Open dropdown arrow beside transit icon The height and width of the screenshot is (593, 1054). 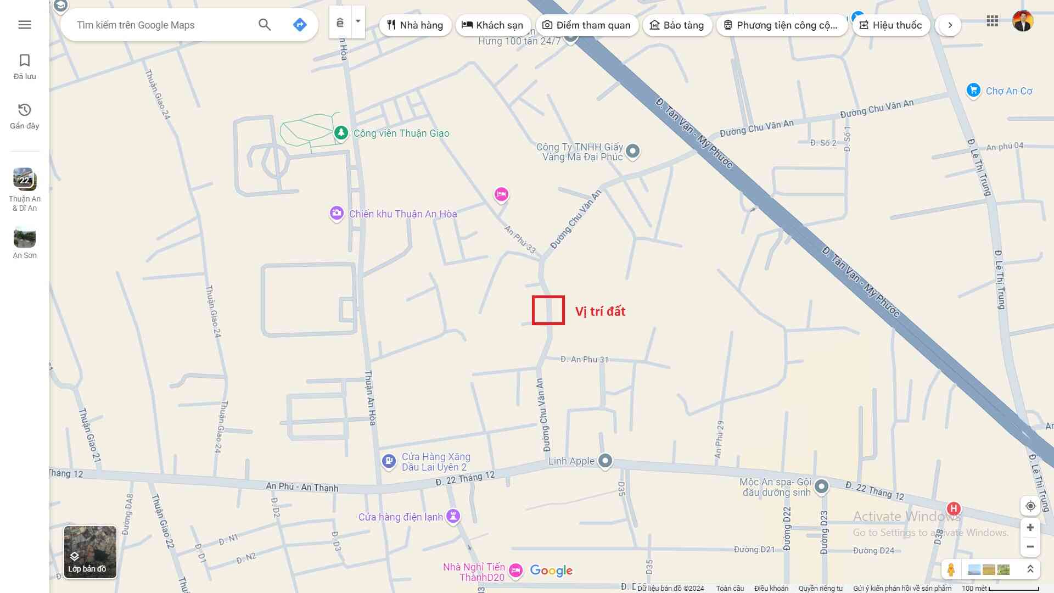click(x=358, y=22)
